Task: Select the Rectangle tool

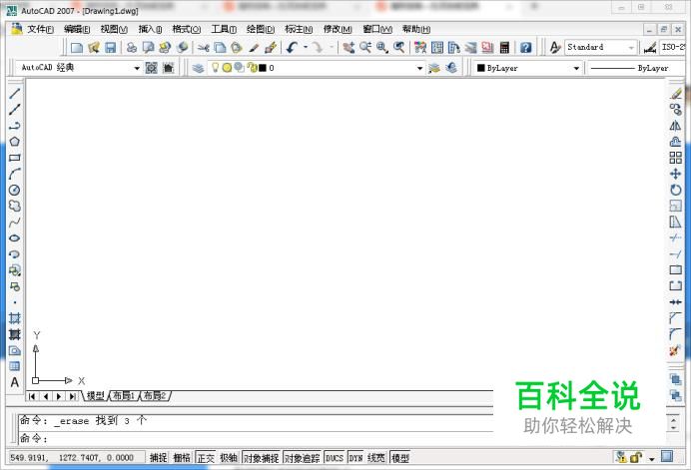Action: click(15, 158)
